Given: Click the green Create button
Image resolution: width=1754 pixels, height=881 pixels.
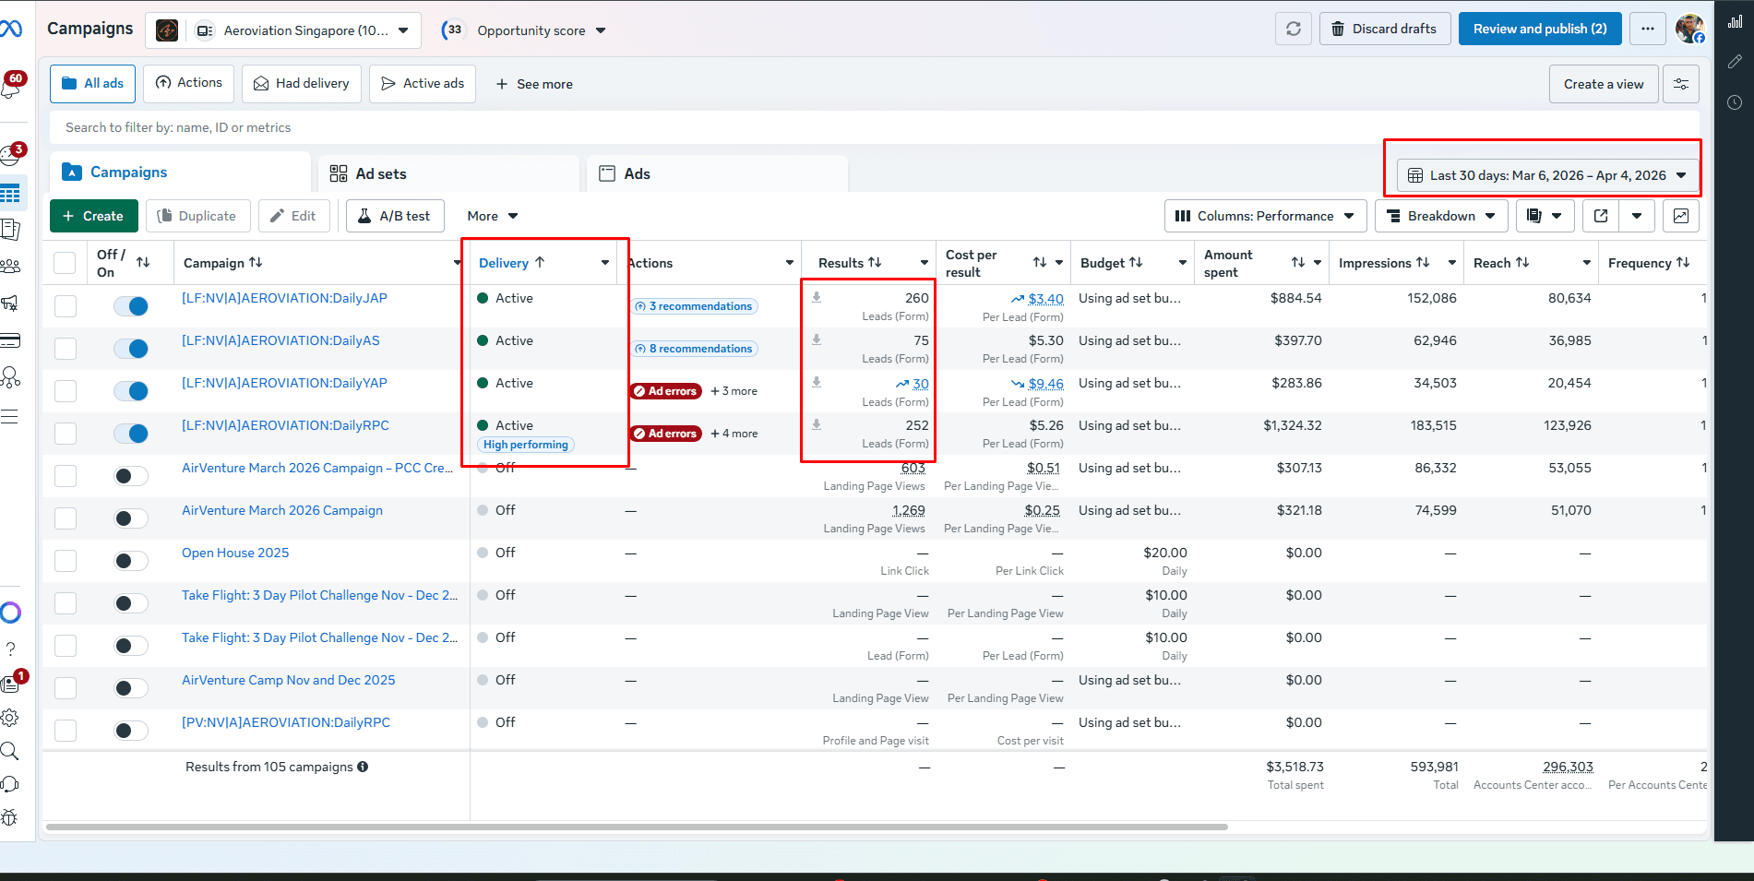Looking at the screenshot, I should coord(93,216).
